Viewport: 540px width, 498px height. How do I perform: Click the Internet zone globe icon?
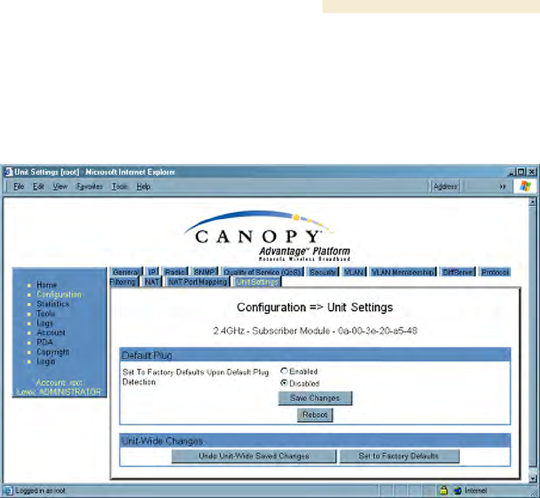click(x=457, y=490)
